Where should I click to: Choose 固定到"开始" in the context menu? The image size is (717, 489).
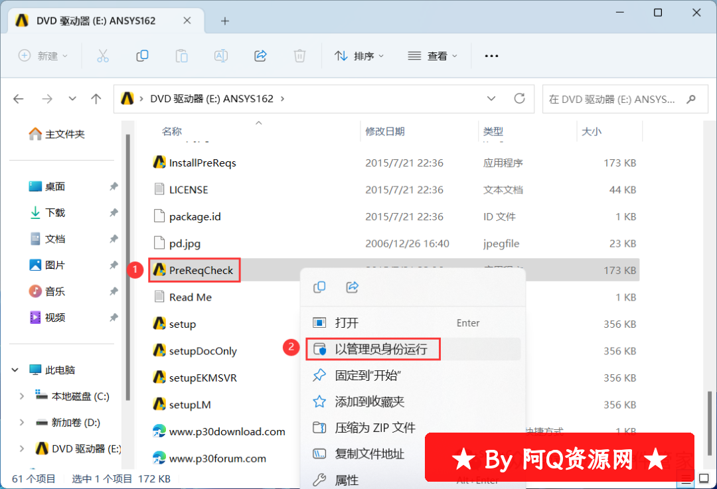[414, 376]
